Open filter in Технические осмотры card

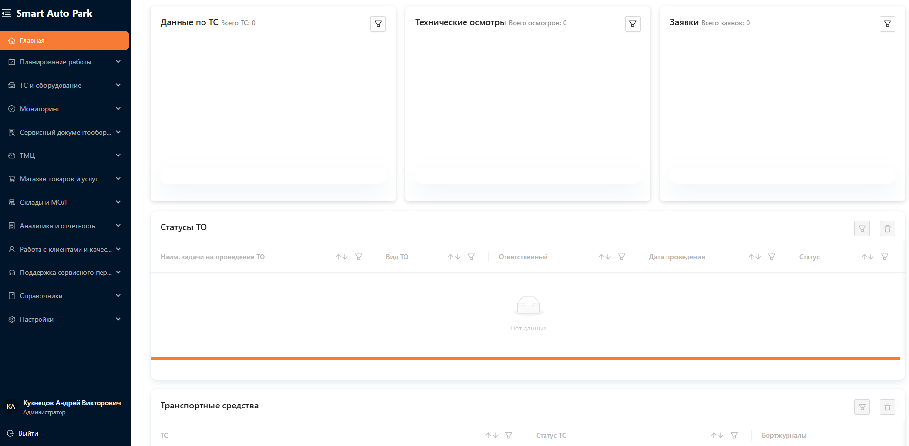click(632, 24)
